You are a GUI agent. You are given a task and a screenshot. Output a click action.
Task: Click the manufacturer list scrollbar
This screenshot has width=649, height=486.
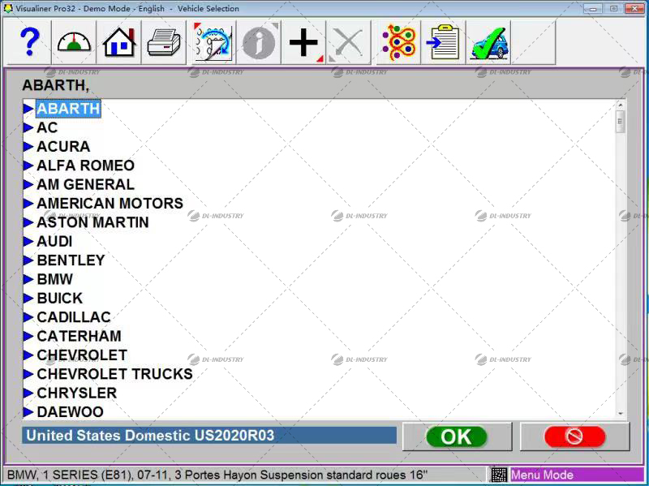[x=623, y=243]
